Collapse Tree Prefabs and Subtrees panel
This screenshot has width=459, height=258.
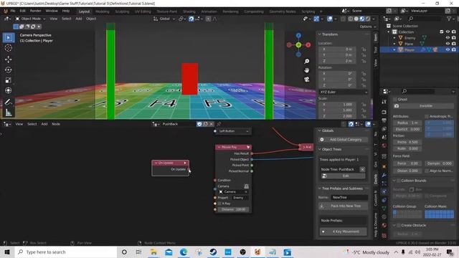tap(320, 188)
